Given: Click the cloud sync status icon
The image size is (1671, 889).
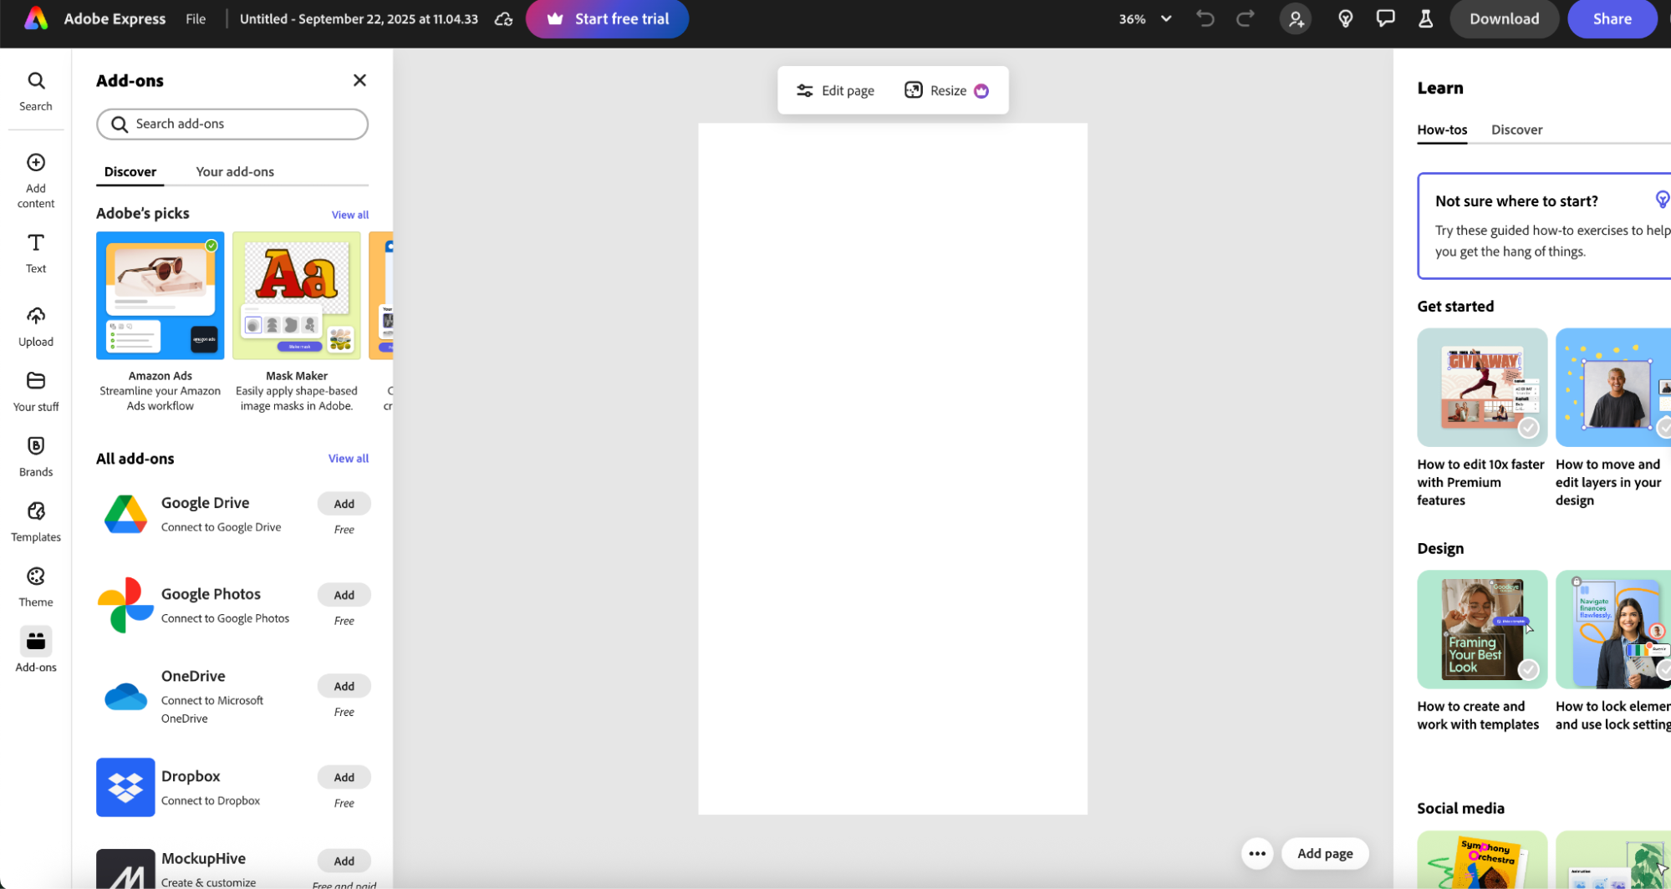Looking at the screenshot, I should 503,19.
